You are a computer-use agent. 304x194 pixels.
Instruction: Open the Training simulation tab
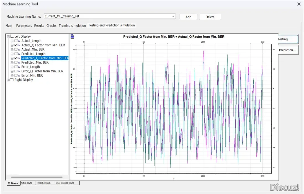[72, 25]
